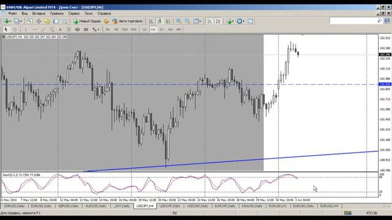Toggle Auto-trading on or off
The image size is (392, 220).
click(127, 21)
